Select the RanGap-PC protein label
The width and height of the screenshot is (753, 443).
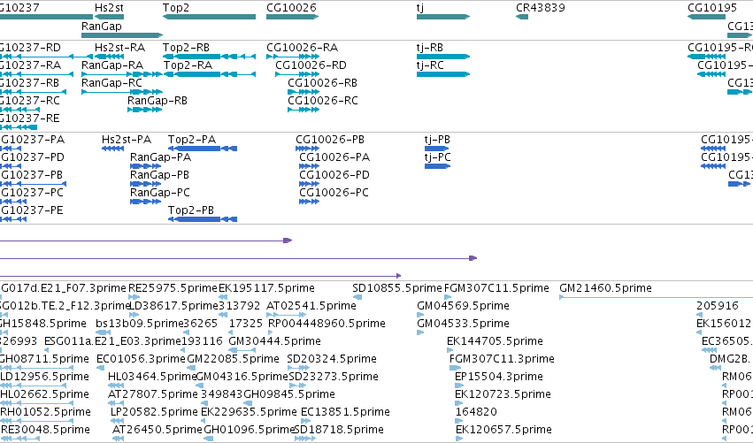coord(160,193)
